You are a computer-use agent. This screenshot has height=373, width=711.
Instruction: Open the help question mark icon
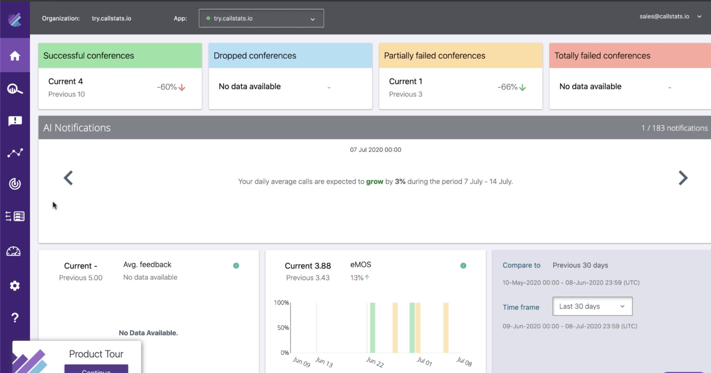click(15, 318)
